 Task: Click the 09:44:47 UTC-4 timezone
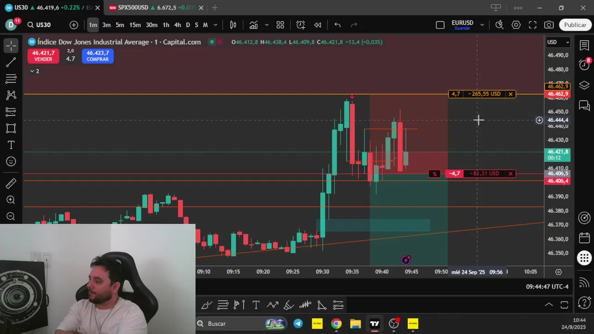pos(547,287)
